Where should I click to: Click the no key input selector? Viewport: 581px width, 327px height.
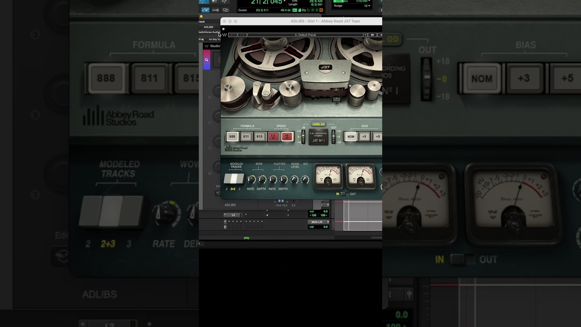(214, 40)
